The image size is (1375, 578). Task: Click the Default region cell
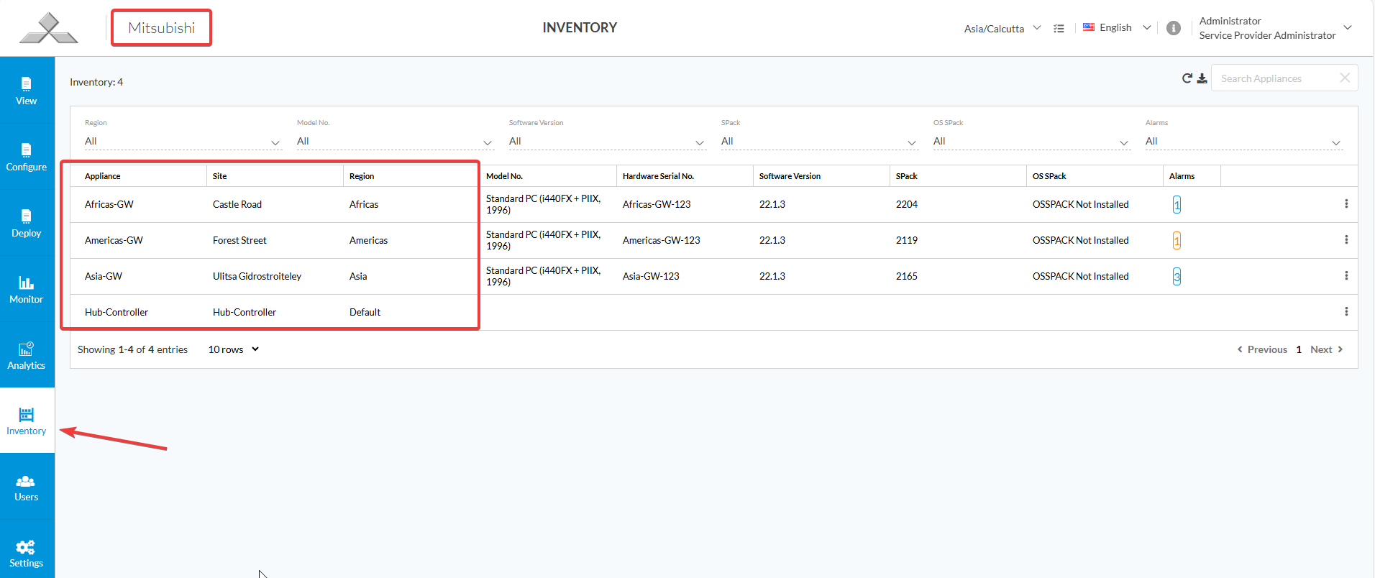click(x=365, y=312)
